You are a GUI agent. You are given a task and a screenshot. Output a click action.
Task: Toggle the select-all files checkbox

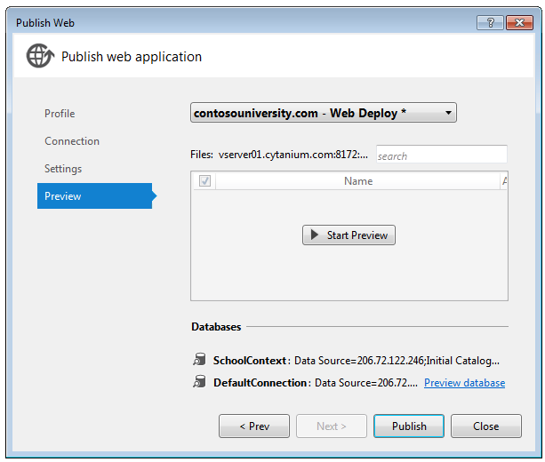pos(204,180)
